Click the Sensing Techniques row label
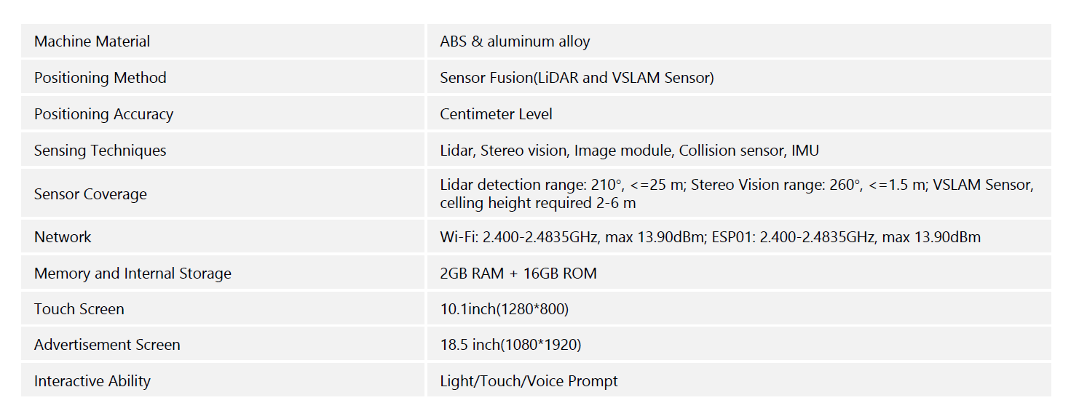Image resolution: width=1071 pixels, height=419 pixels. [100, 151]
